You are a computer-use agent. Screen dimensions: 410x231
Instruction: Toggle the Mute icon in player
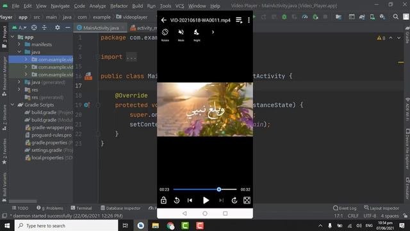tap(181, 32)
